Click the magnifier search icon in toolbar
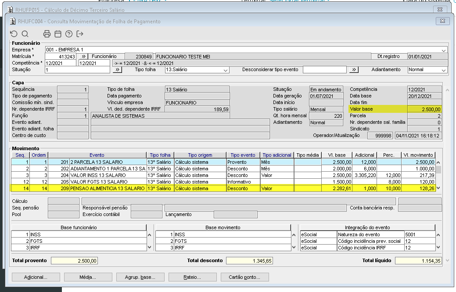The height and width of the screenshot is (292, 456). [x=25, y=34]
